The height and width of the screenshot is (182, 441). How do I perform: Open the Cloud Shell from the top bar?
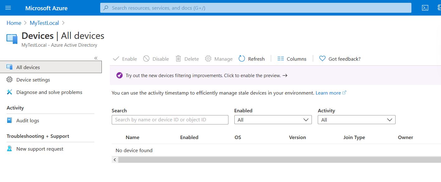pos(425,7)
